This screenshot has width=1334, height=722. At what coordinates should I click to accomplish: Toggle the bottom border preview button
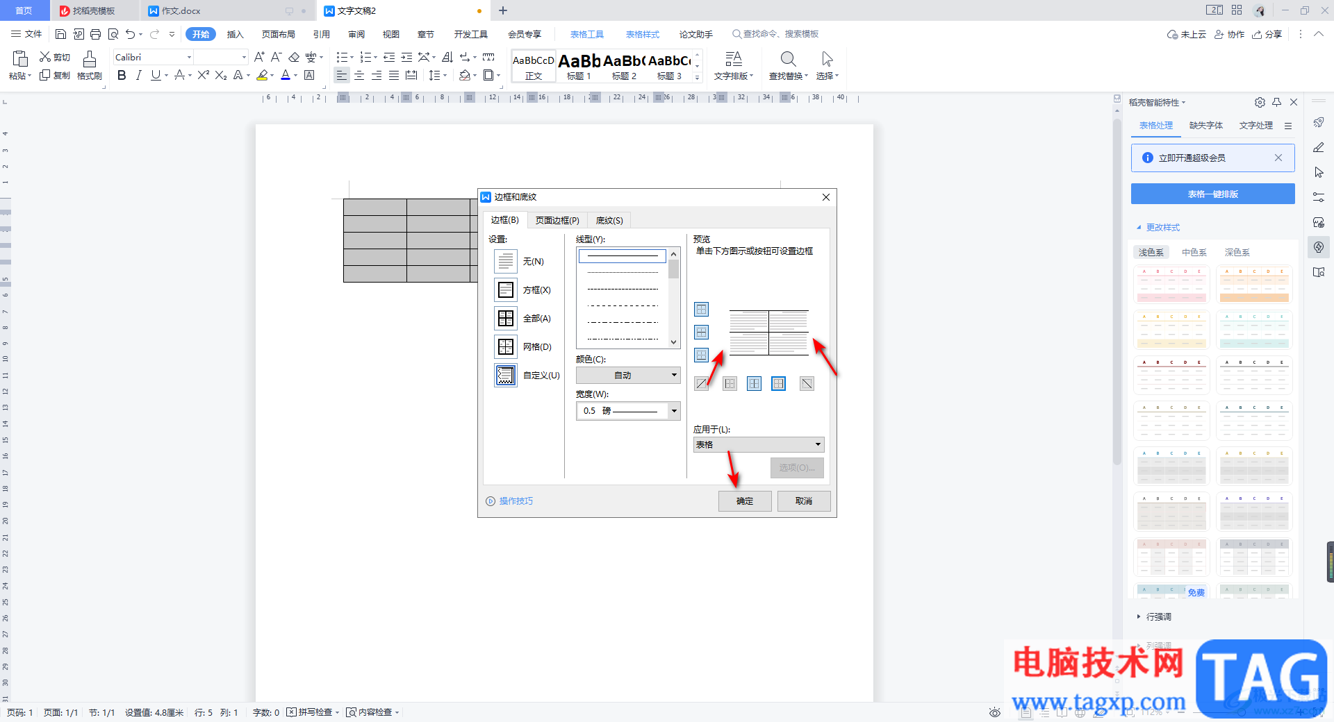tap(702, 355)
